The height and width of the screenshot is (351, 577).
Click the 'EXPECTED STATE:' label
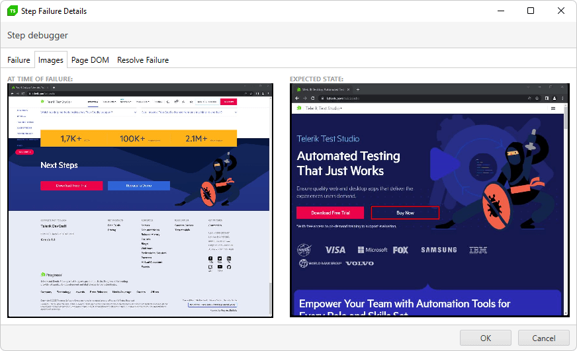coord(316,79)
